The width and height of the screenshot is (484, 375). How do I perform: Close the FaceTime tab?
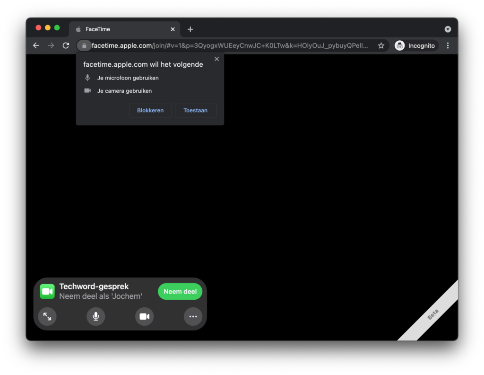coord(173,29)
